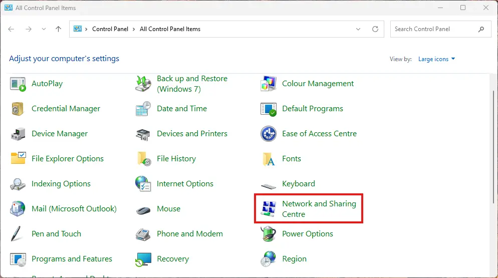Go back using the Back arrow
The height and width of the screenshot is (278, 498).
click(x=11, y=29)
